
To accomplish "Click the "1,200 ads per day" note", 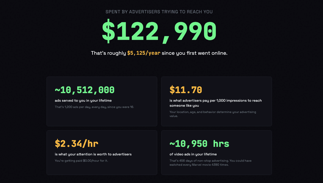I will click(x=94, y=107).
